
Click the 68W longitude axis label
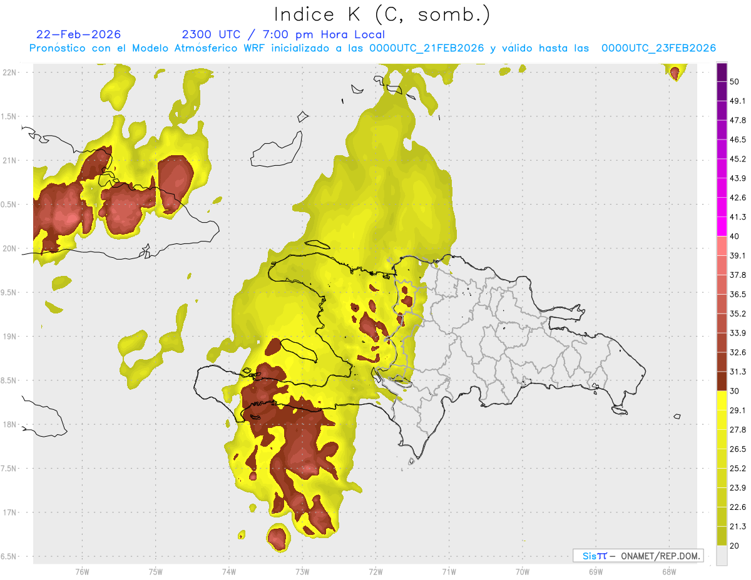[x=668, y=571]
